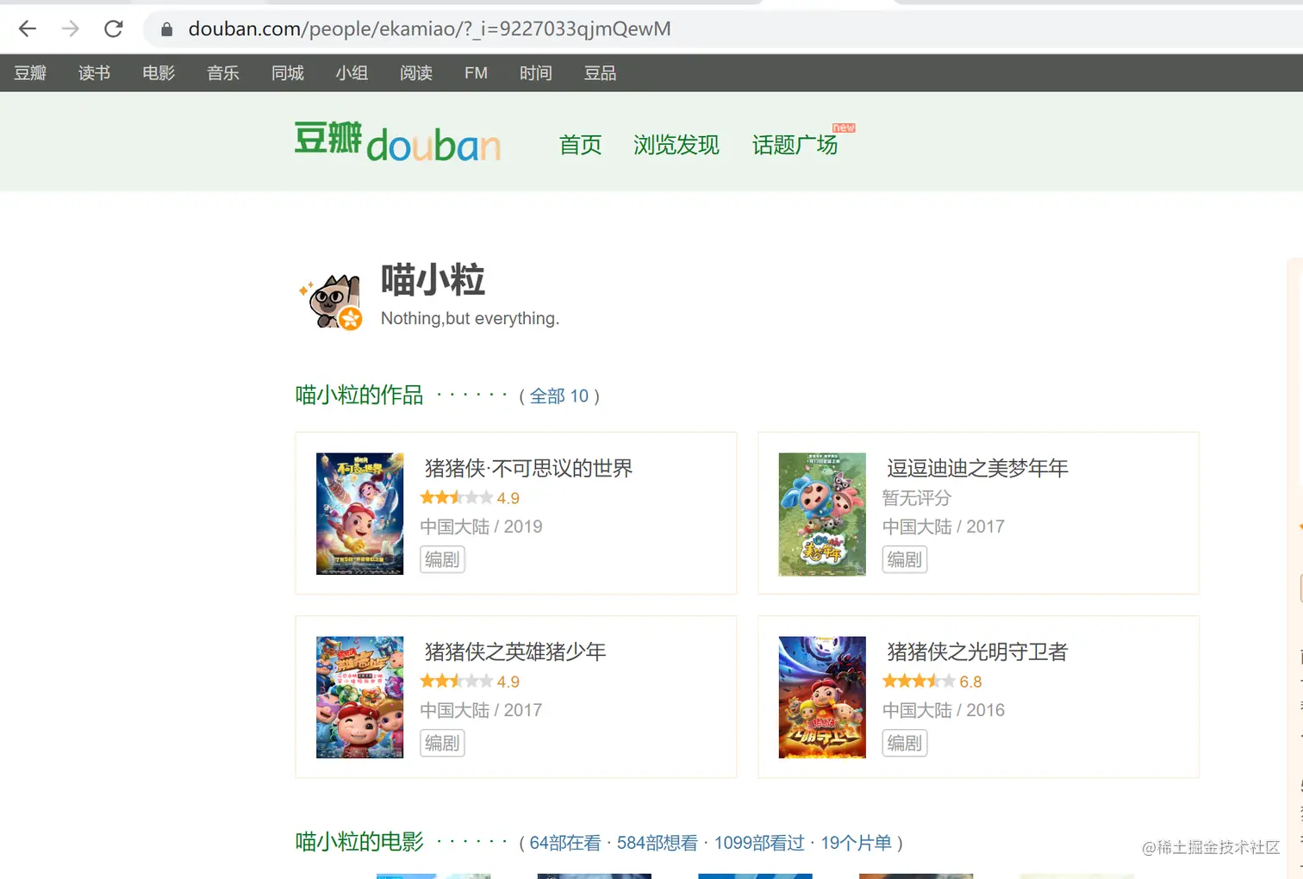Open the 逗逗迪迪之美梦年年 poster thumbnail
The image size is (1303, 879).
pos(822,514)
